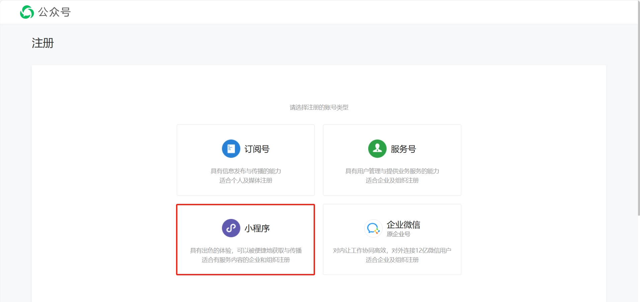Click the blue 订阅号 document icon
This screenshot has height=302, width=640.
pos(231,148)
